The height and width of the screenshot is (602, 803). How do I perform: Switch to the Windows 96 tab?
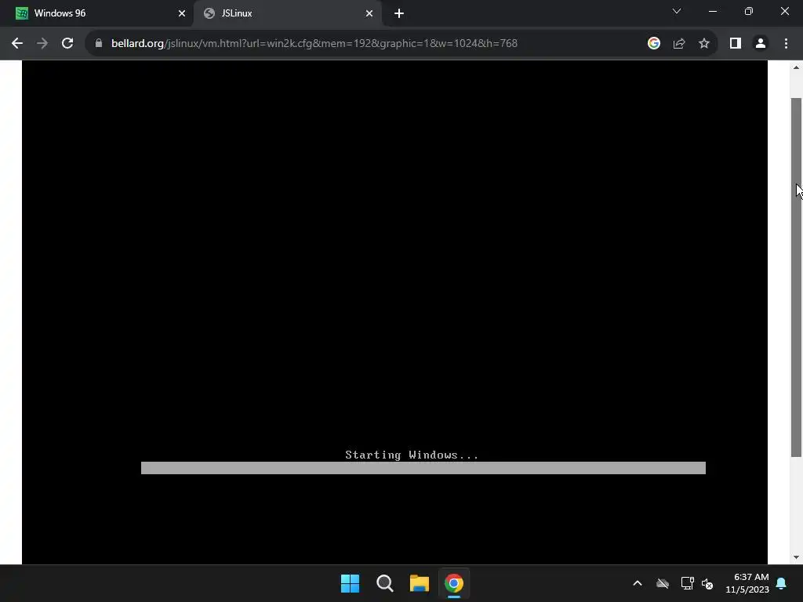pyautogui.click(x=97, y=13)
